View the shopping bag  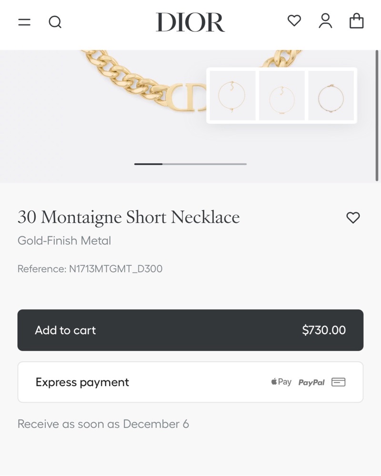pos(356,21)
